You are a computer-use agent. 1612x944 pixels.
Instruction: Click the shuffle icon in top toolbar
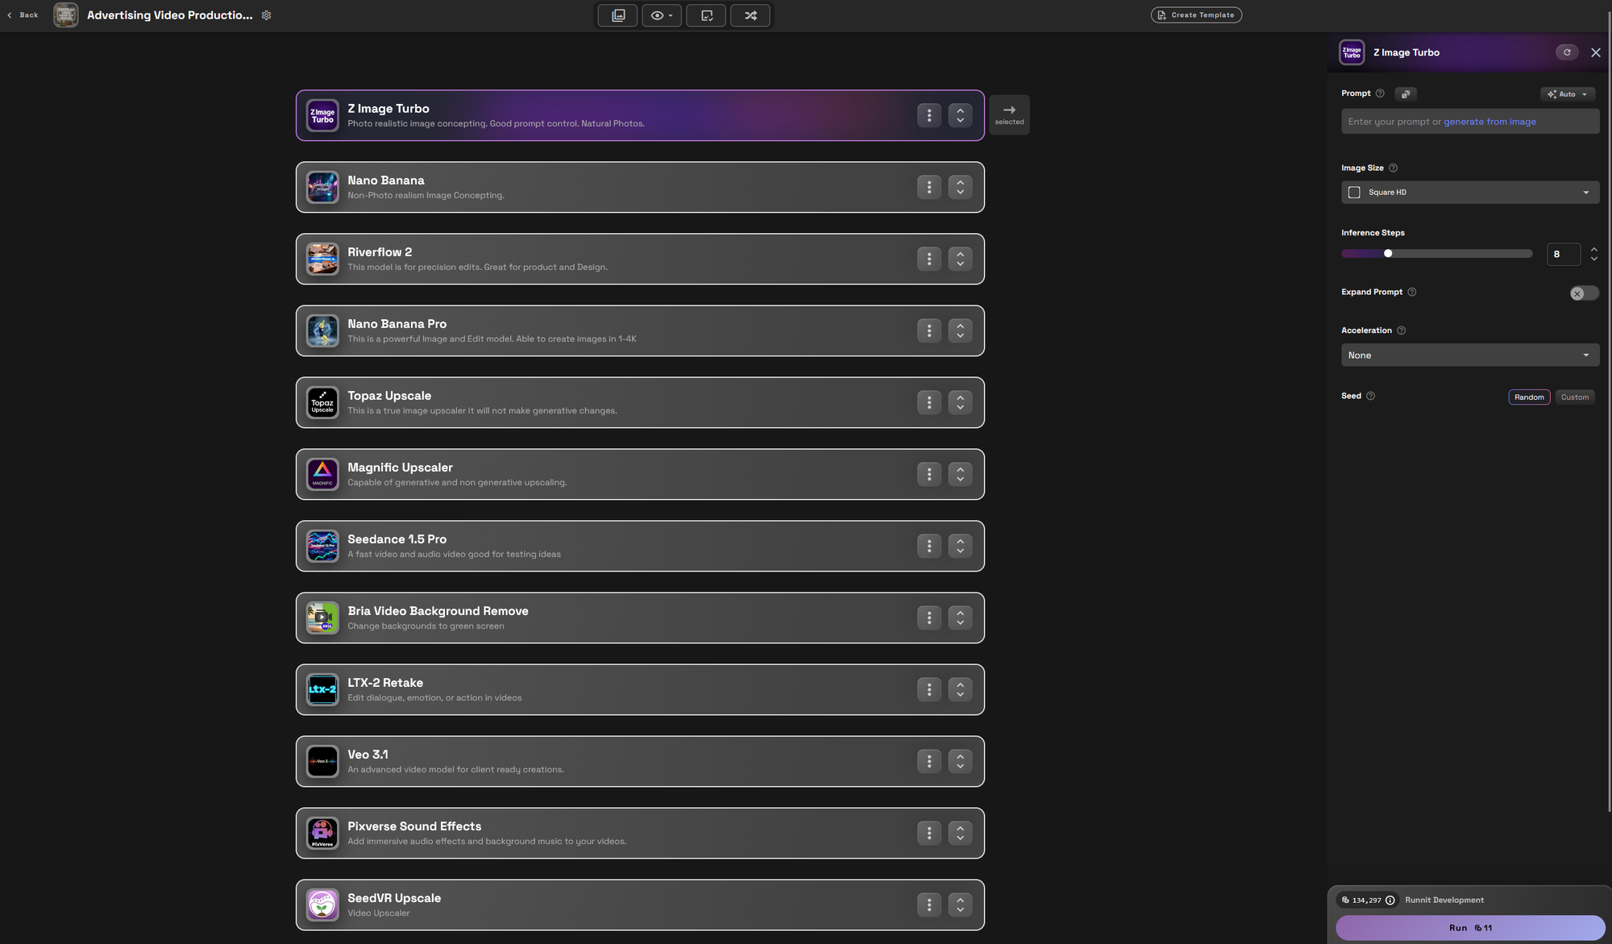(x=750, y=15)
